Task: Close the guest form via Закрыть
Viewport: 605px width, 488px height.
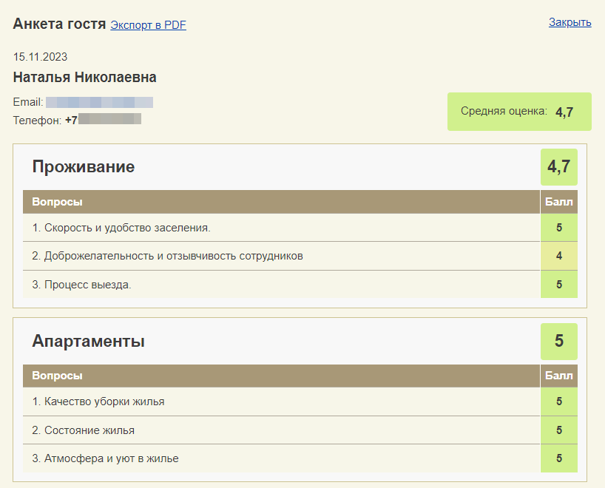Action: point(570,22)
